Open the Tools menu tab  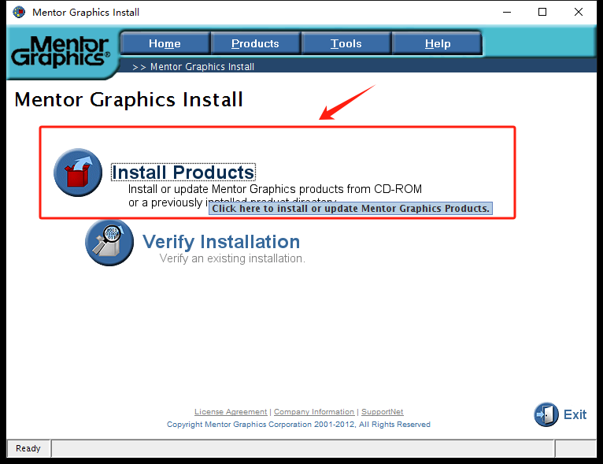pyautogui.click(x=346, y=43)
